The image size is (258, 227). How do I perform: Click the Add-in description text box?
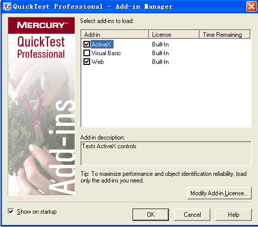pyautogui.click(x=166, y=153)
